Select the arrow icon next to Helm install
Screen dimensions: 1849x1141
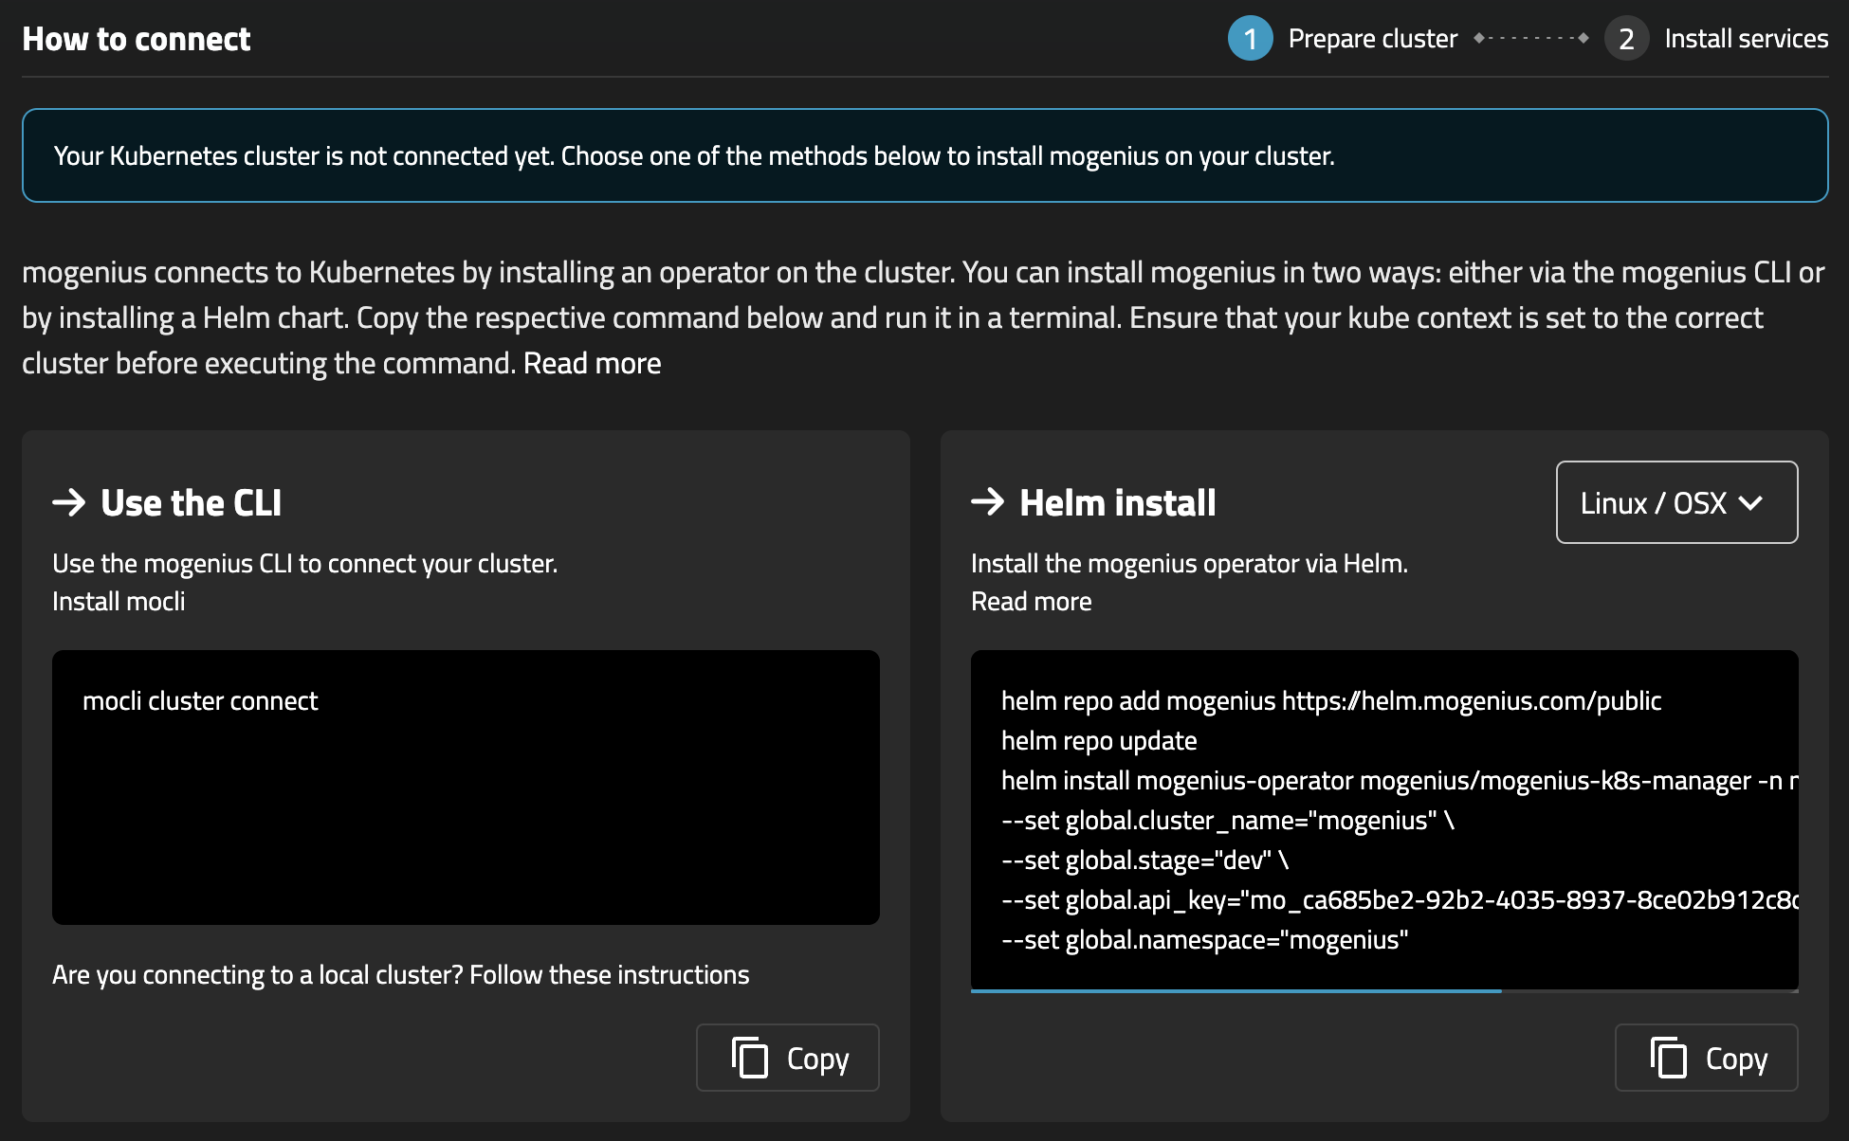[987, 502]
